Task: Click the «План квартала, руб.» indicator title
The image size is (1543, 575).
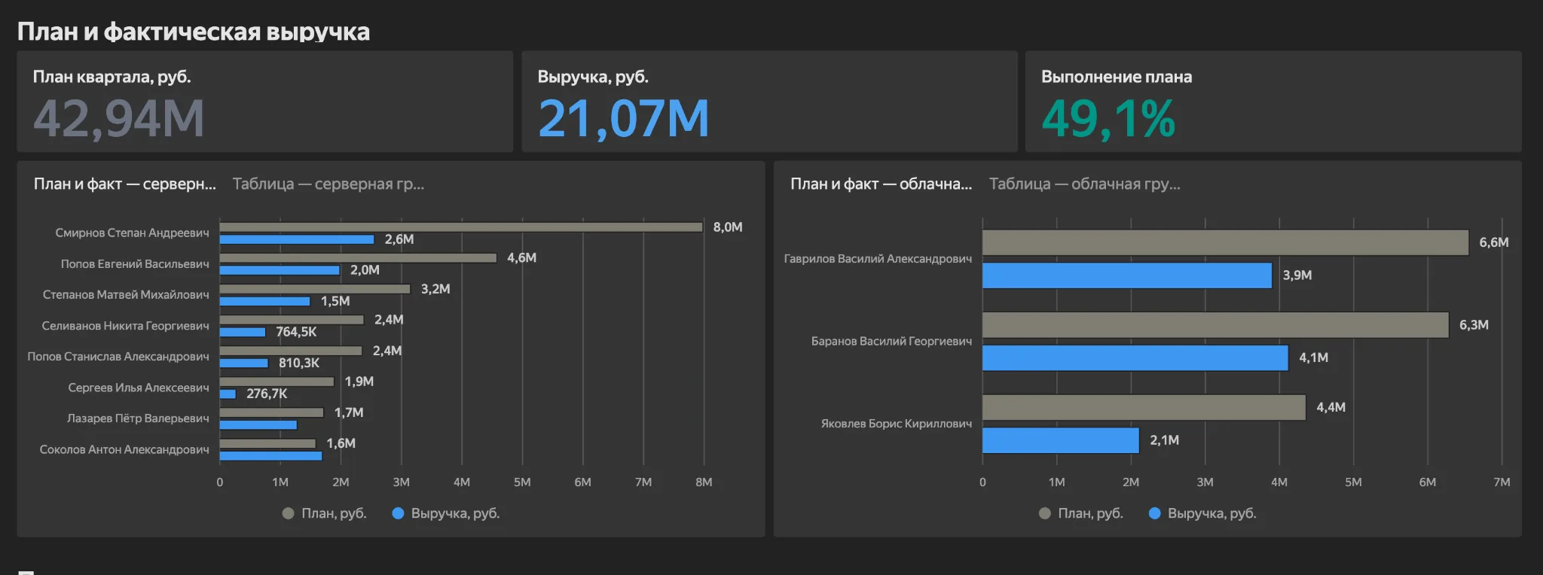Action: pos(112,77)
